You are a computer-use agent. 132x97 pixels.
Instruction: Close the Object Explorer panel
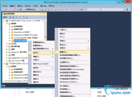click(45, 14)
